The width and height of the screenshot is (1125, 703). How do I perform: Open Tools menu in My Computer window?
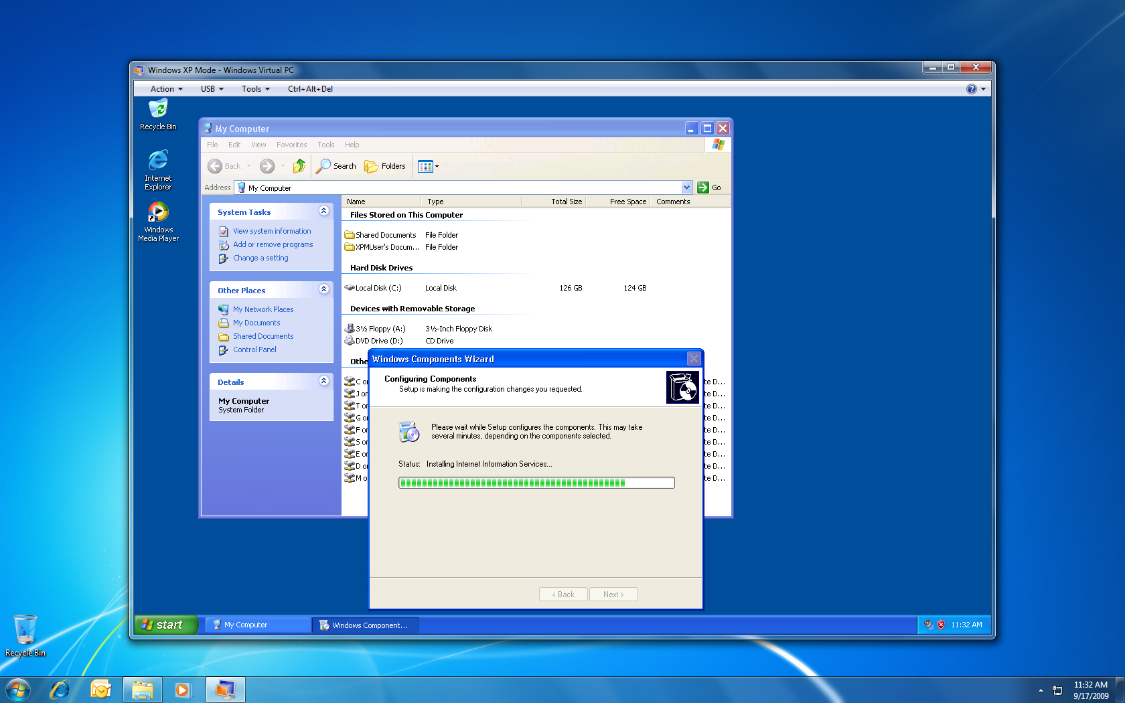point(326,145)
